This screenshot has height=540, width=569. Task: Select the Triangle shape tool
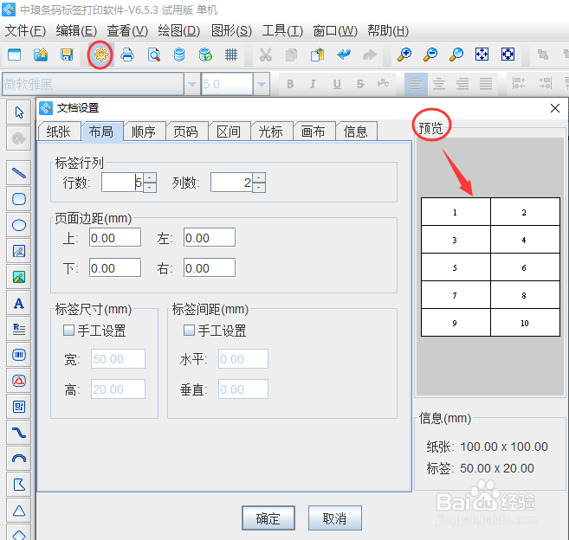pyautogui.click(x=19, y=511)
